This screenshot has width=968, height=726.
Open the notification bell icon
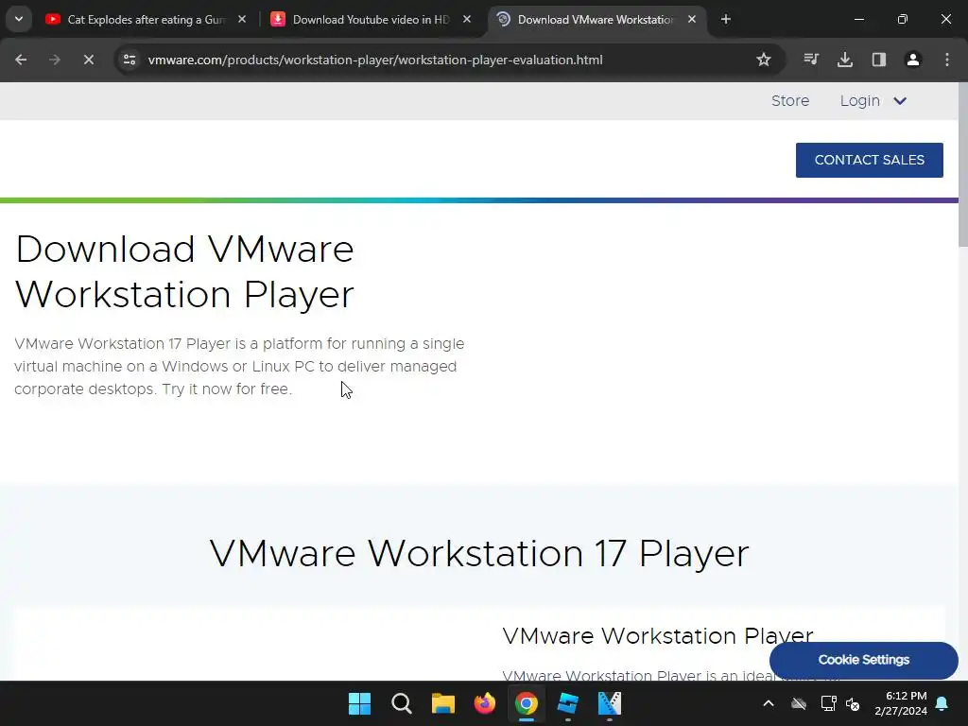pyautogui.click(x=942, y=703)
